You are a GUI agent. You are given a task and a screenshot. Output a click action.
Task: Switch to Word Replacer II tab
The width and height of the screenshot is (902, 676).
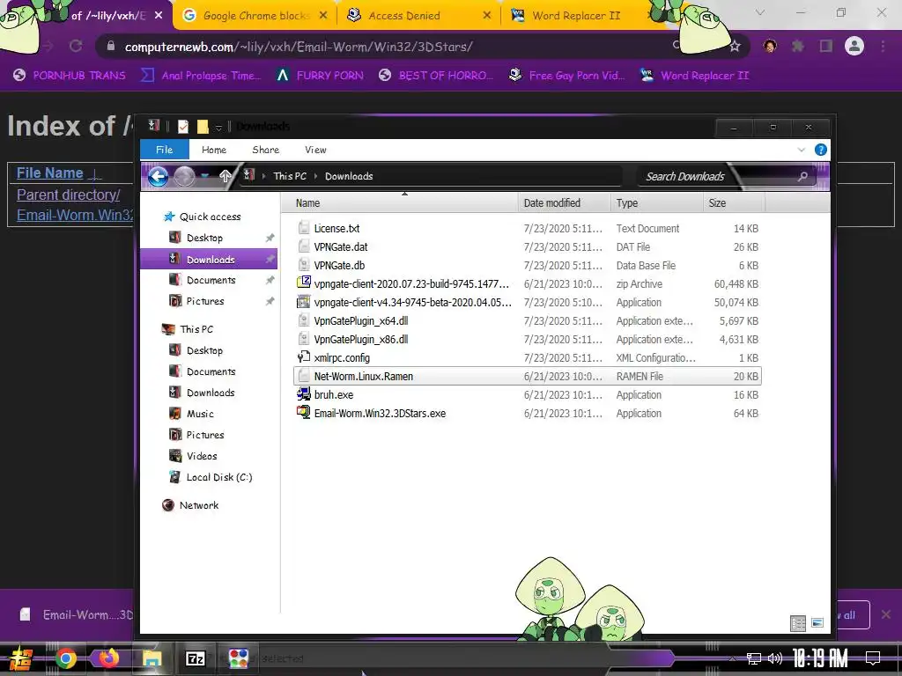pos(576,16)
